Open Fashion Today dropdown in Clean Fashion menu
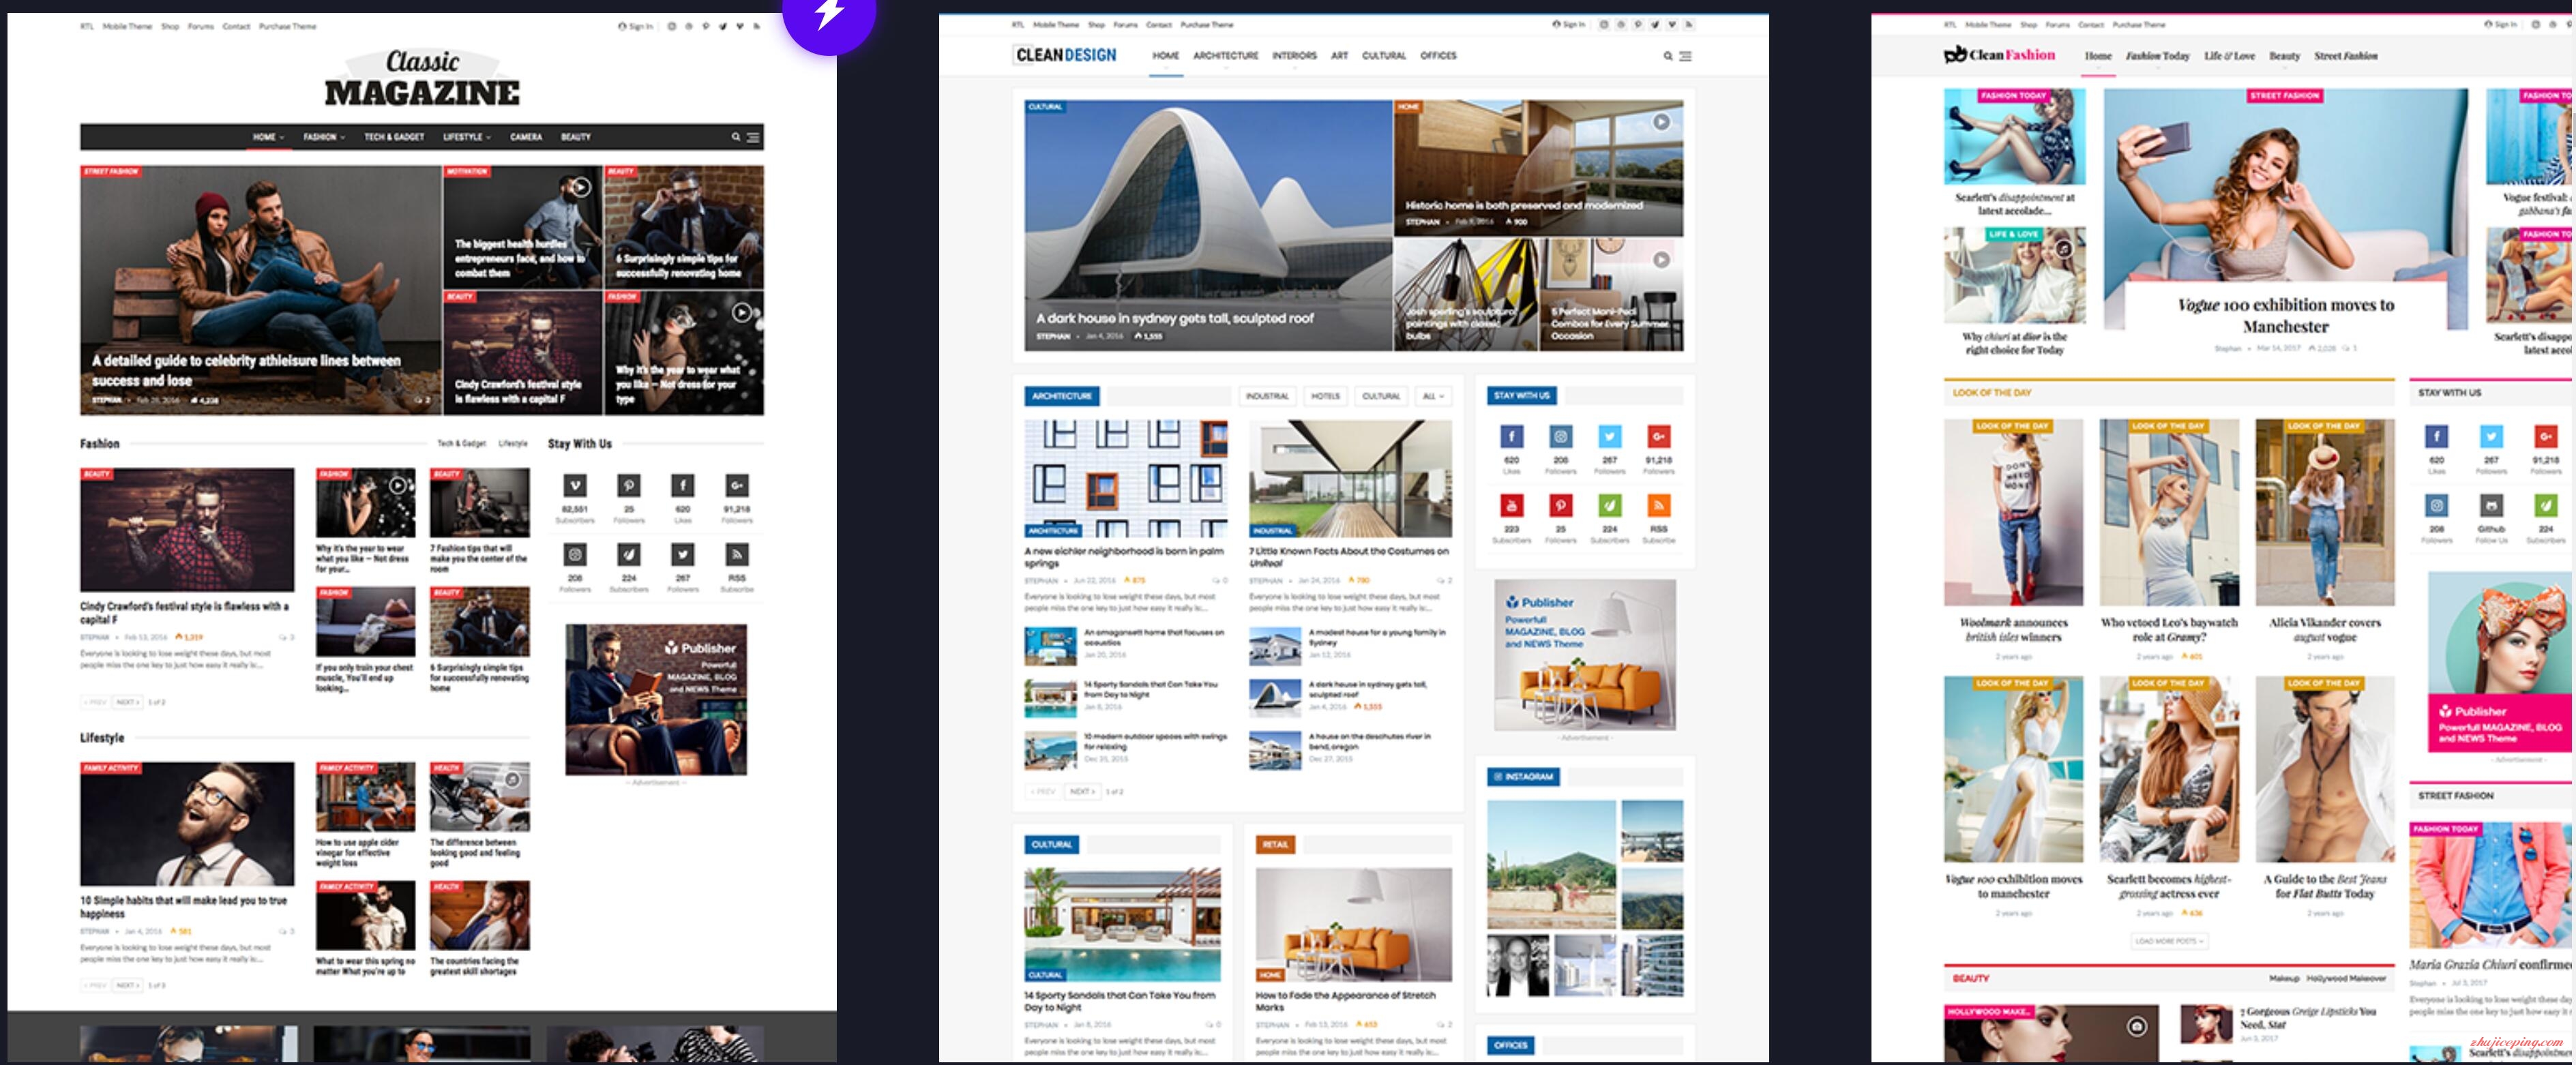Image resolution: width=2576 pixels, height=1065 pixels. point(2157,56)
